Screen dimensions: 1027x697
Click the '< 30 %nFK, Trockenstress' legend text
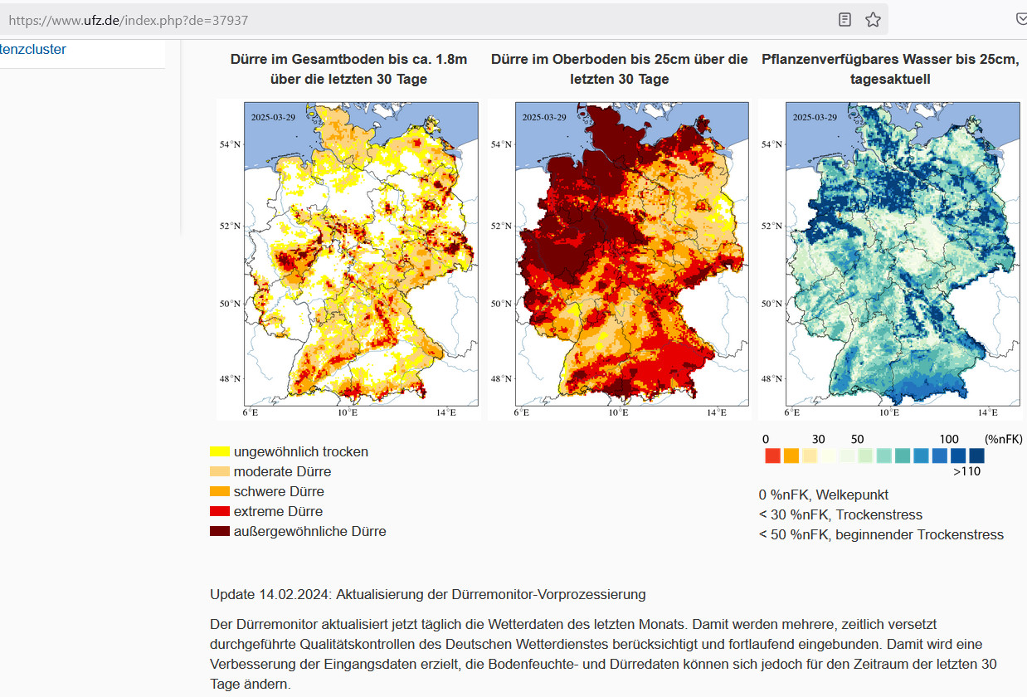pos(840,514)
